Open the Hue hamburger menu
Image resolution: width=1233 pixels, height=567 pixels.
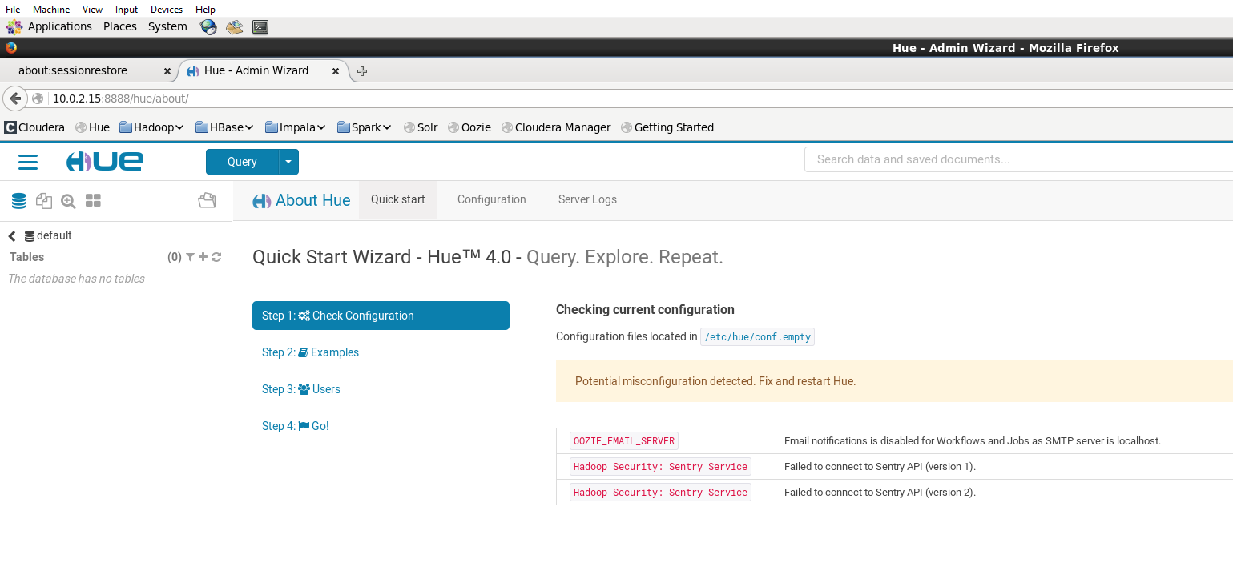pyautogui.click(x=28, y=163)
